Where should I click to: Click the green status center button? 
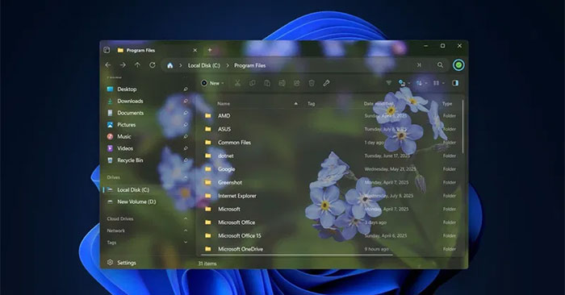tap(458, 65)
